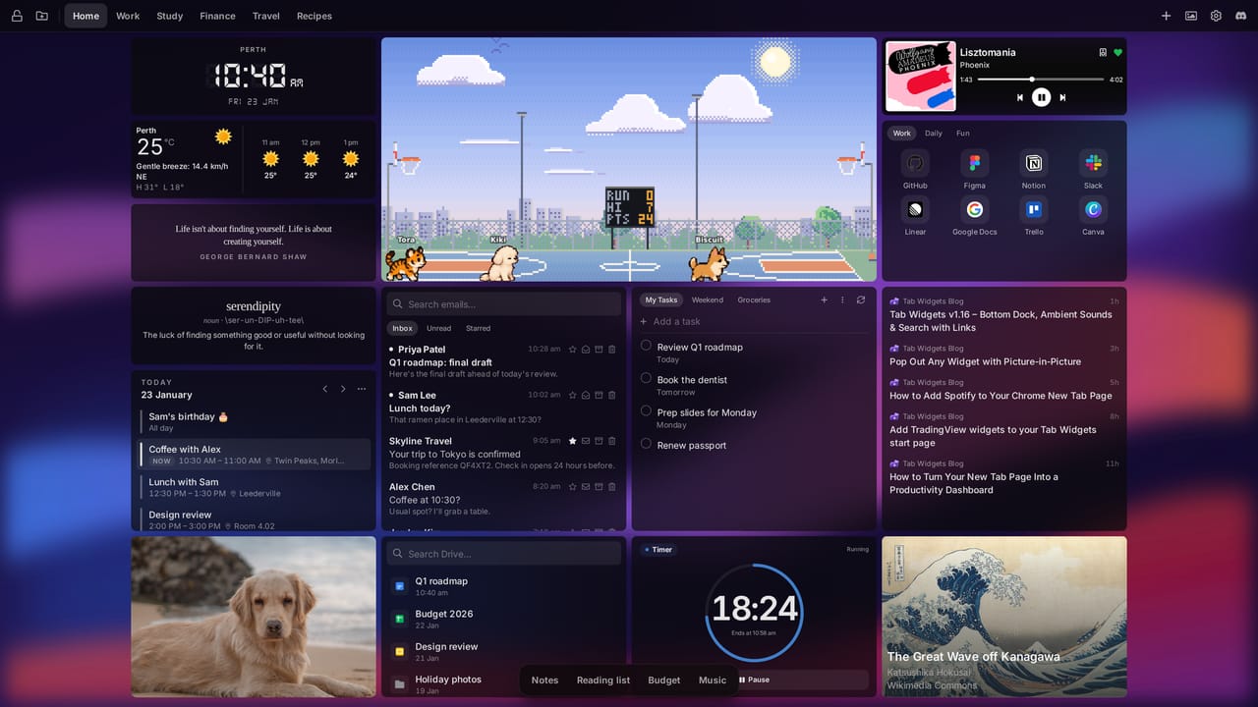Check the Renew passport task circle
The image size is (1258, 707).
click(646, 444)
